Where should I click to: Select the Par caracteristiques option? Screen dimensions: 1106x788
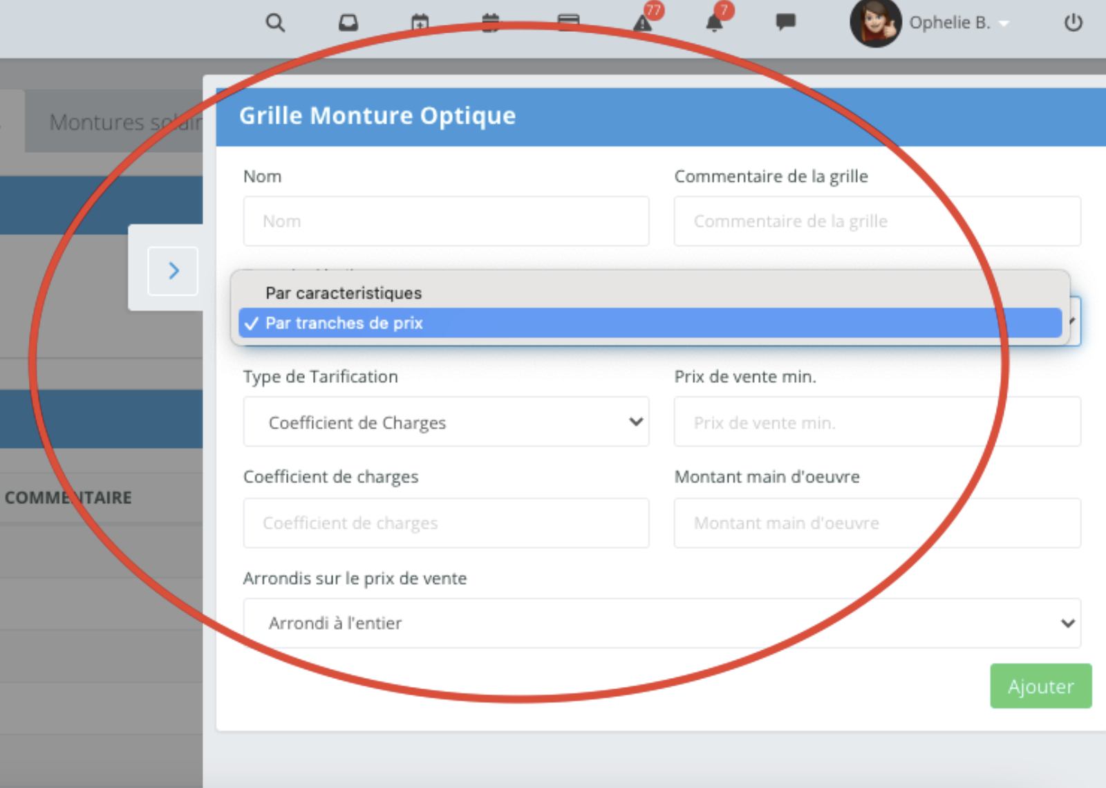(x=344, y=293)
